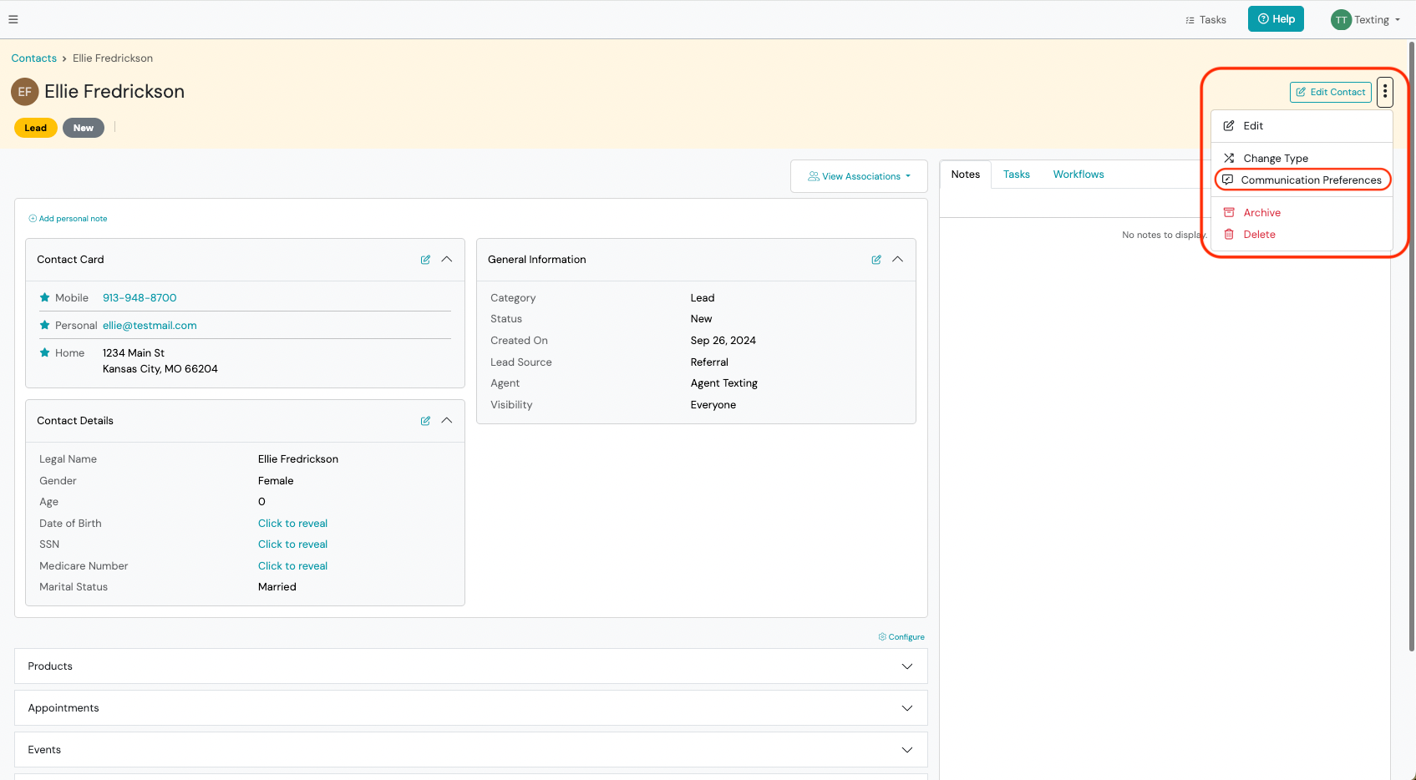
Task: Click the red Delete trash icon
Action: pyautogui.click(x=1229, y=234)
